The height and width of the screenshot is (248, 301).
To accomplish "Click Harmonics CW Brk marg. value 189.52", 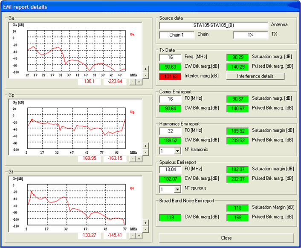I will pos(170,141).
